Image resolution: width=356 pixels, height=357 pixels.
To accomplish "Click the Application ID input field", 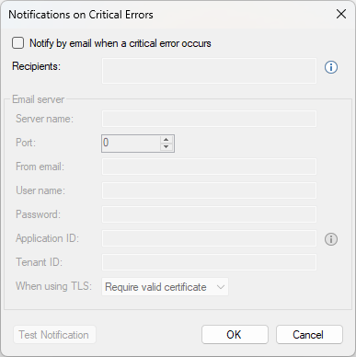I will pos(209,238).
